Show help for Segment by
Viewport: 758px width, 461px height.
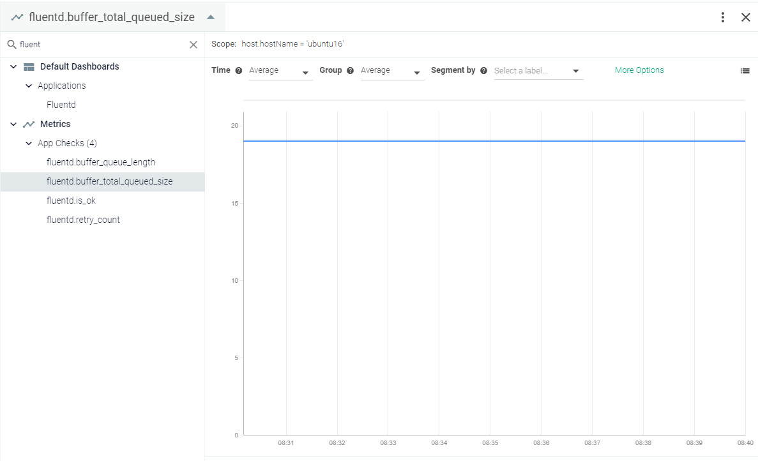483,70
